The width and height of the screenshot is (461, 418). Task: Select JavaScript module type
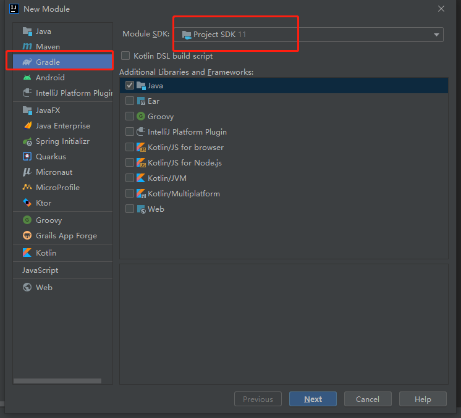[x=62, y=270]
